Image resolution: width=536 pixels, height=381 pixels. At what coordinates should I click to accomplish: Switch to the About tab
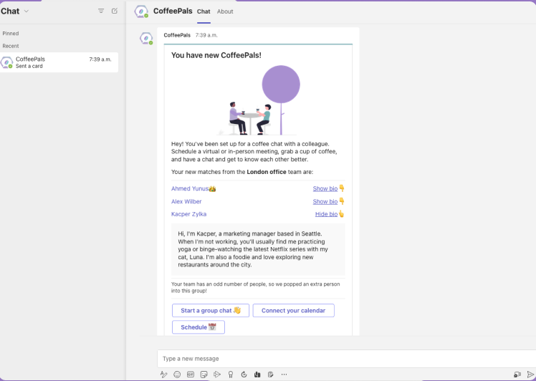click(x=225, y=11)
